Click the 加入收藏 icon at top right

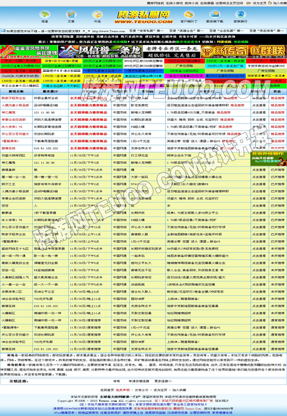point(276,3)
